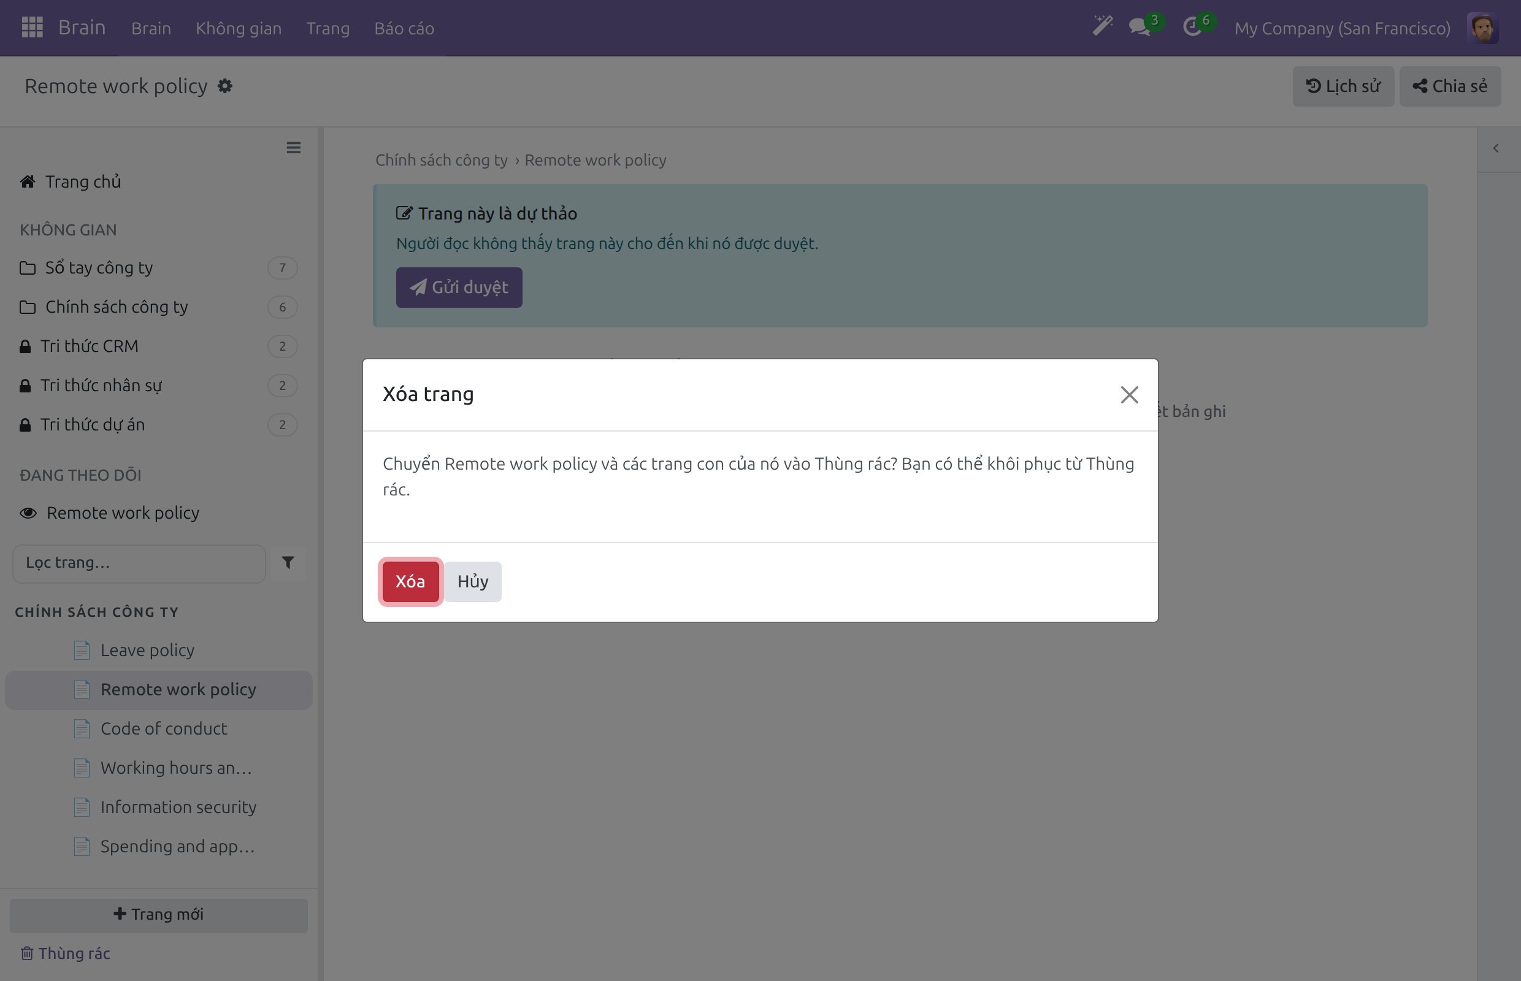Confirm deletion with the red Xóa button

pyautogui.click(x=410, y=582)
